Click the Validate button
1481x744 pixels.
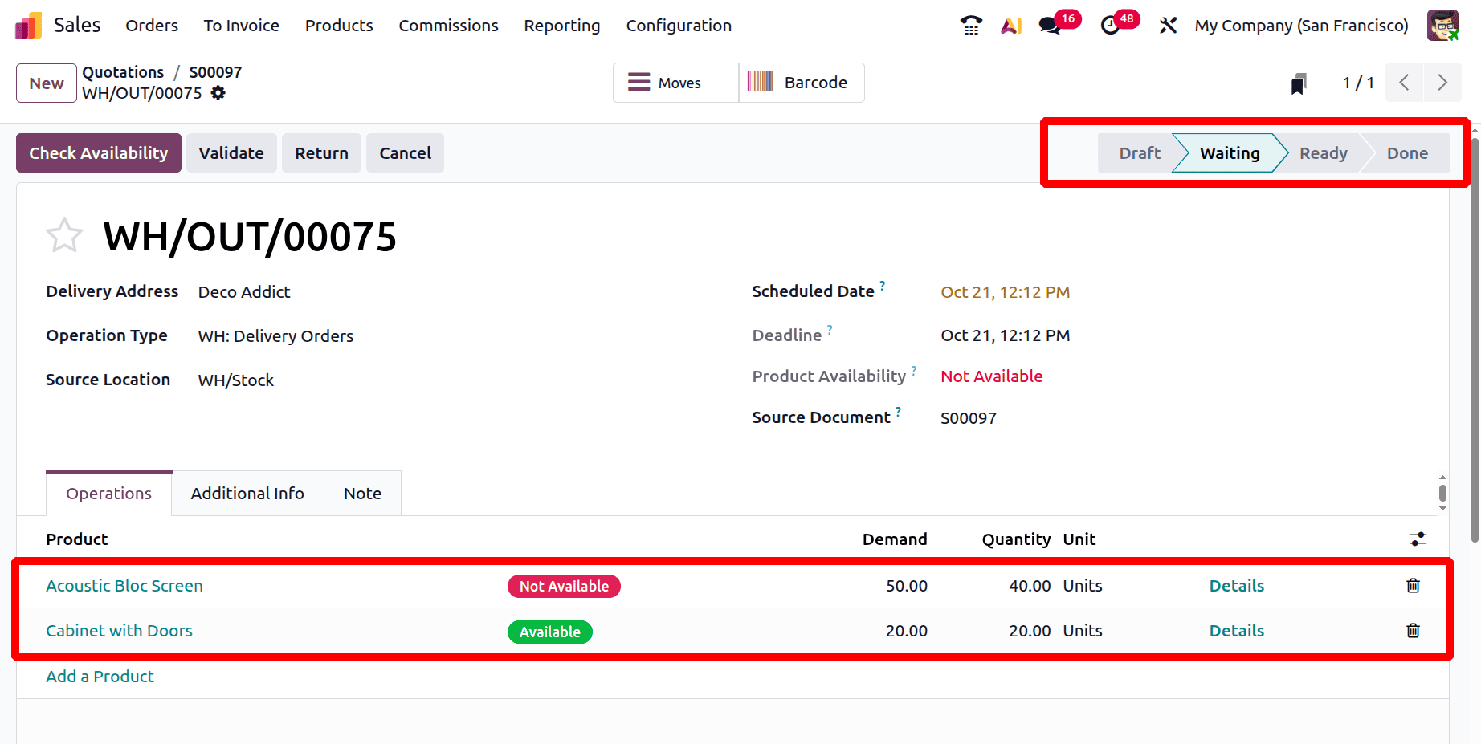231,153
